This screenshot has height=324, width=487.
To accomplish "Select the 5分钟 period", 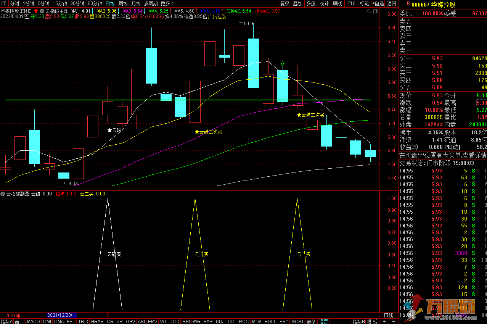I will click(44, 3).
